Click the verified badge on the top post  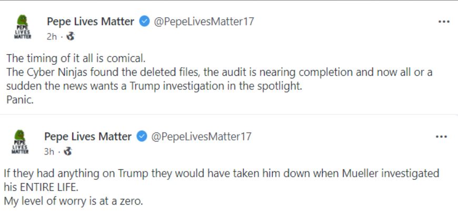click(x=144, y=22)
